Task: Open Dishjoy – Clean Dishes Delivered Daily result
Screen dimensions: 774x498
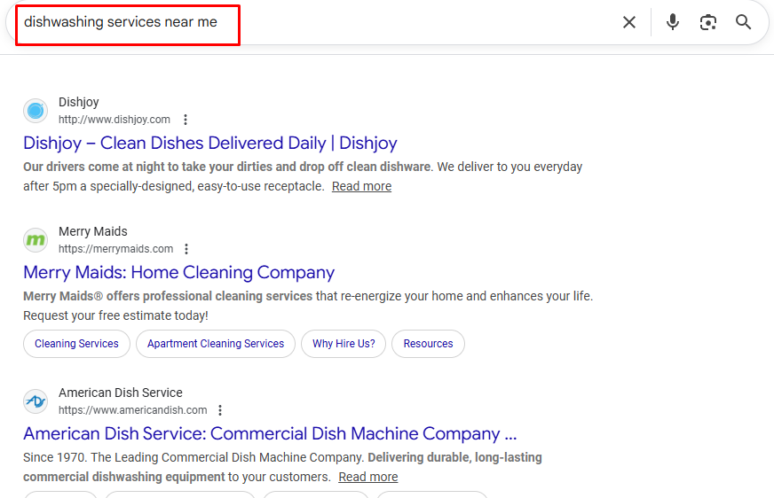Action: click(x=210, y=143)
